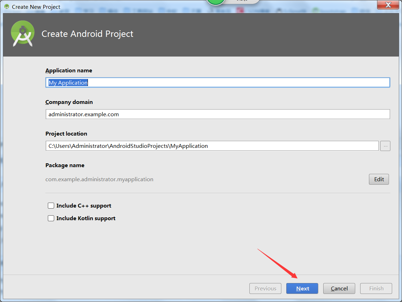Click the Previous button
The height and width of the screenshot is (302, 402).
[x=265, y=288]
